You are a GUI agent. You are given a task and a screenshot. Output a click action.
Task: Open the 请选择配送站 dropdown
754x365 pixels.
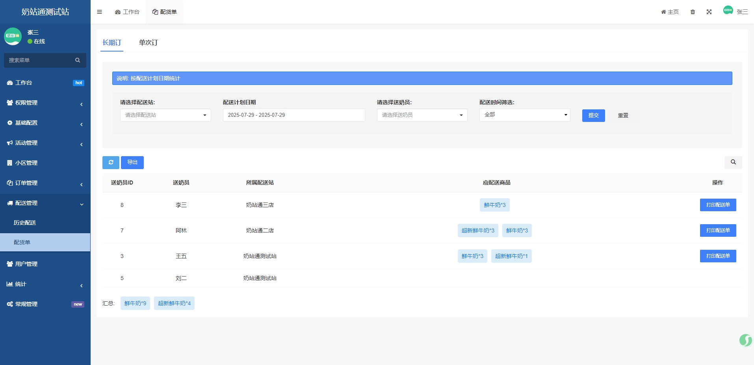(x=165, y=115)
